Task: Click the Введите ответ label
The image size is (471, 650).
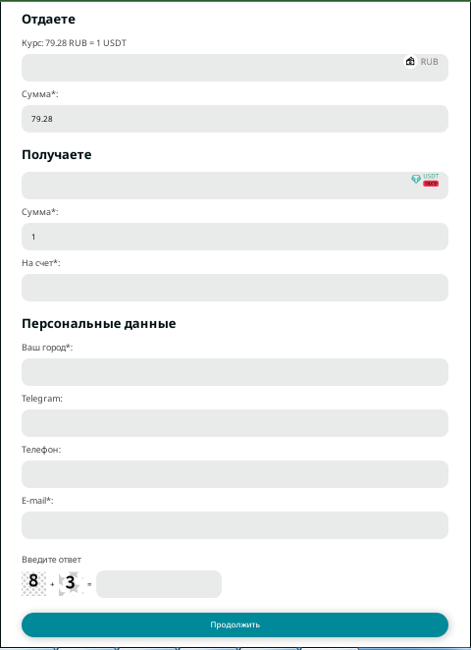Action: [51, 560]
